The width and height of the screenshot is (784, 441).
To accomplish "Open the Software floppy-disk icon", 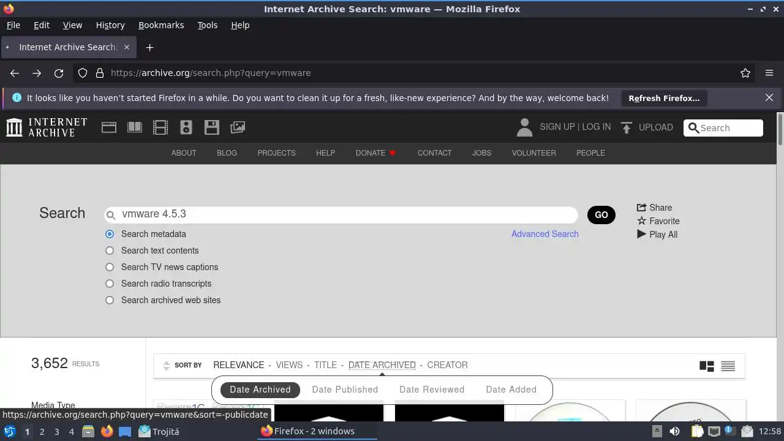I will coord(212,127).
